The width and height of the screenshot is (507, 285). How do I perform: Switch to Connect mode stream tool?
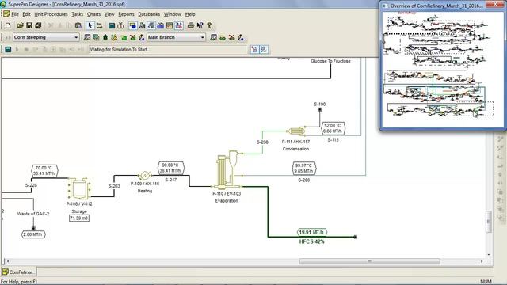[99, 25]
